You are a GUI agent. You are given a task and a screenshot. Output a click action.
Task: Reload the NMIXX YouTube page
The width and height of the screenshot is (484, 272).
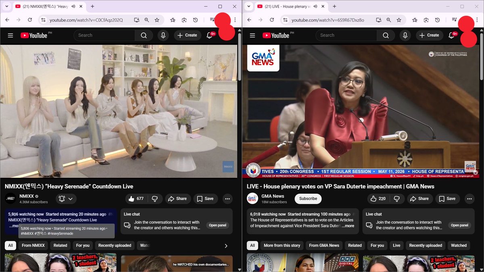tap(30, 20)
